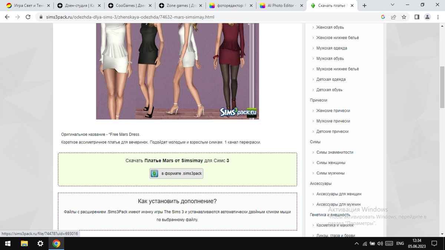Image resolution: width=445 pixels, height=250 pixels.
Task: Open Женские прически category
Action: click(x=333, y=111)
